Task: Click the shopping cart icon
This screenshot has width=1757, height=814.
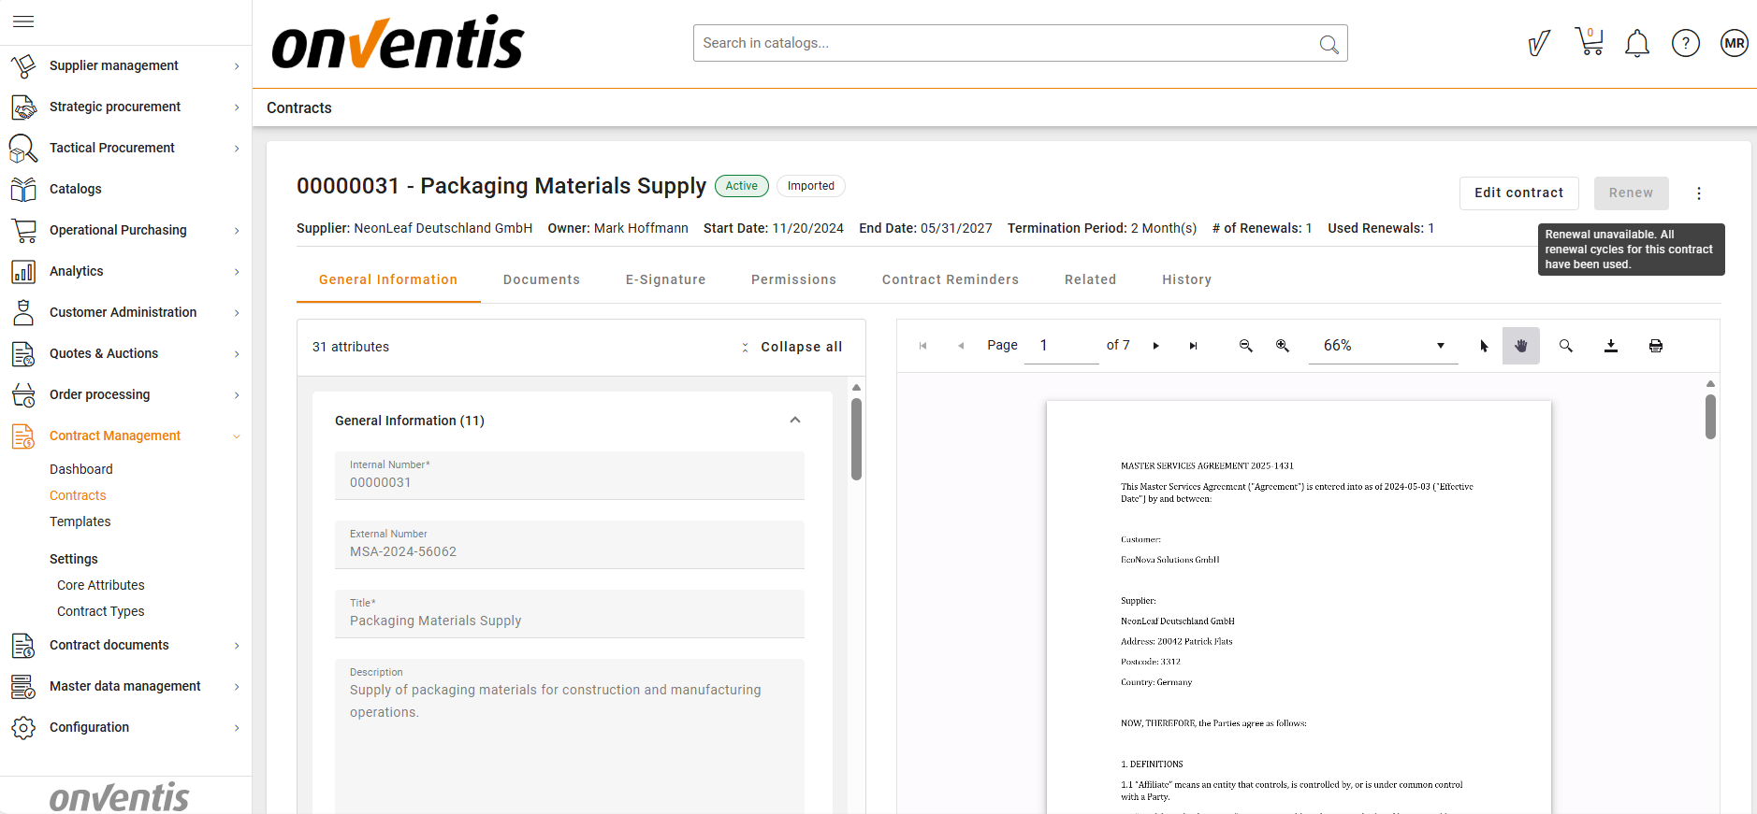Action: [1589, 42]
